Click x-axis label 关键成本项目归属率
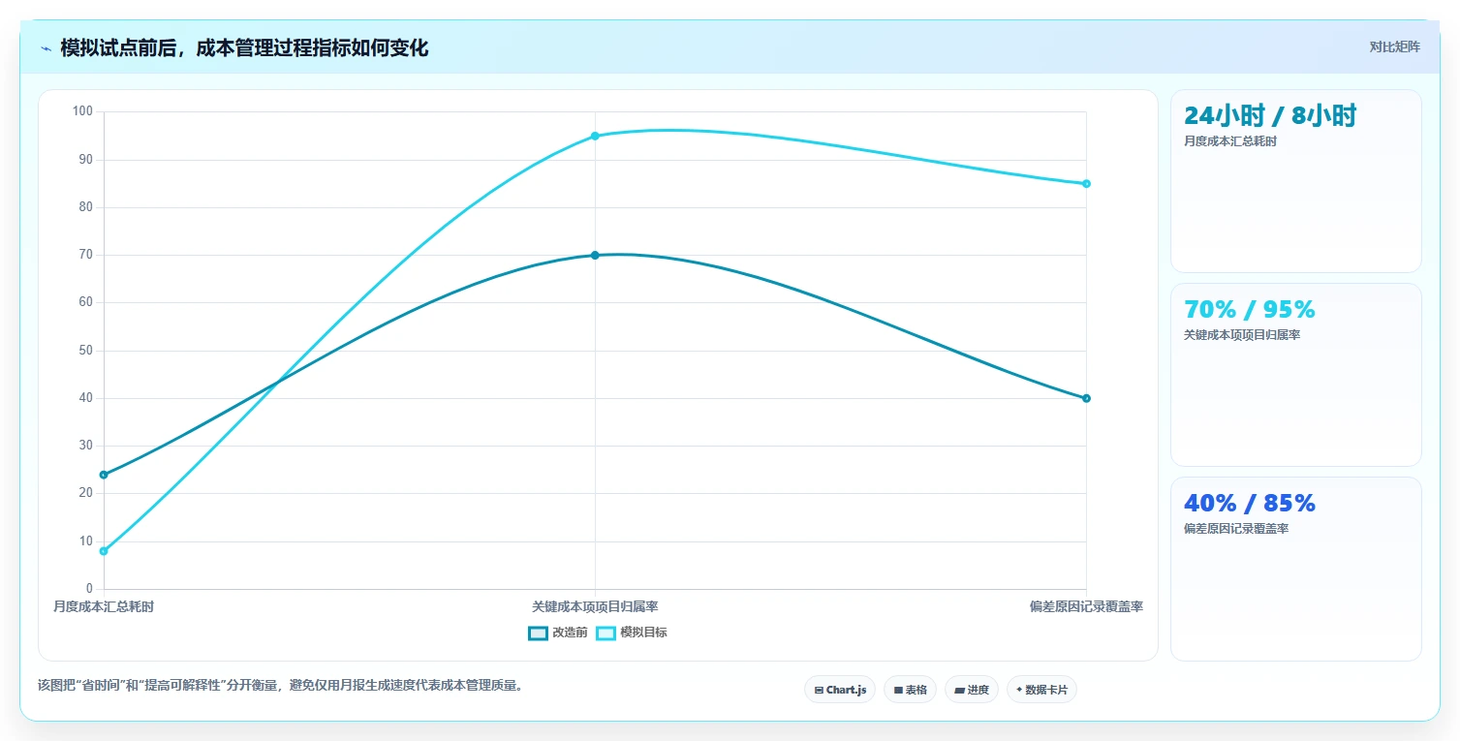 595,606
